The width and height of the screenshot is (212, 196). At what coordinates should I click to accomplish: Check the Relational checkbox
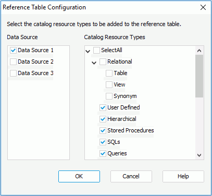coord(103,62)
